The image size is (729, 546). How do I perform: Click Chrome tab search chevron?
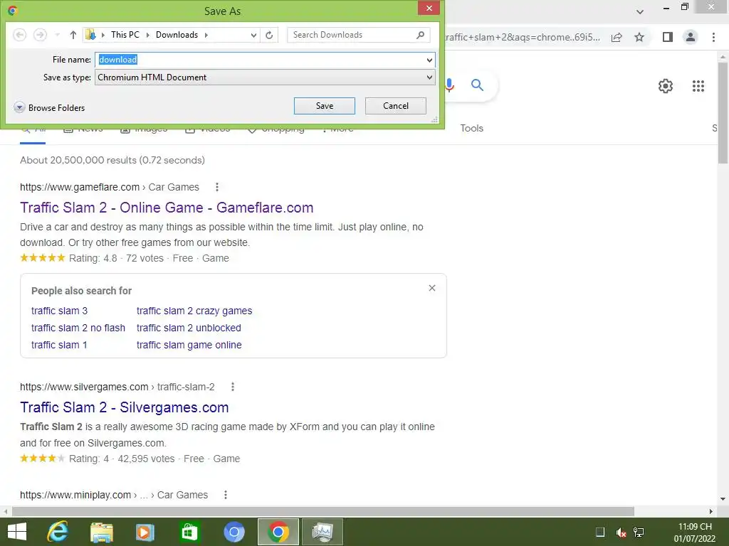640,11
